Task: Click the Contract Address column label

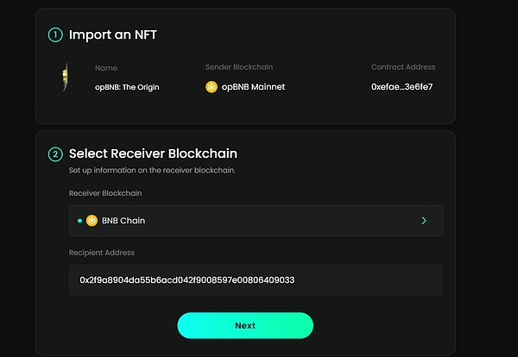Action: click(403, 67)
